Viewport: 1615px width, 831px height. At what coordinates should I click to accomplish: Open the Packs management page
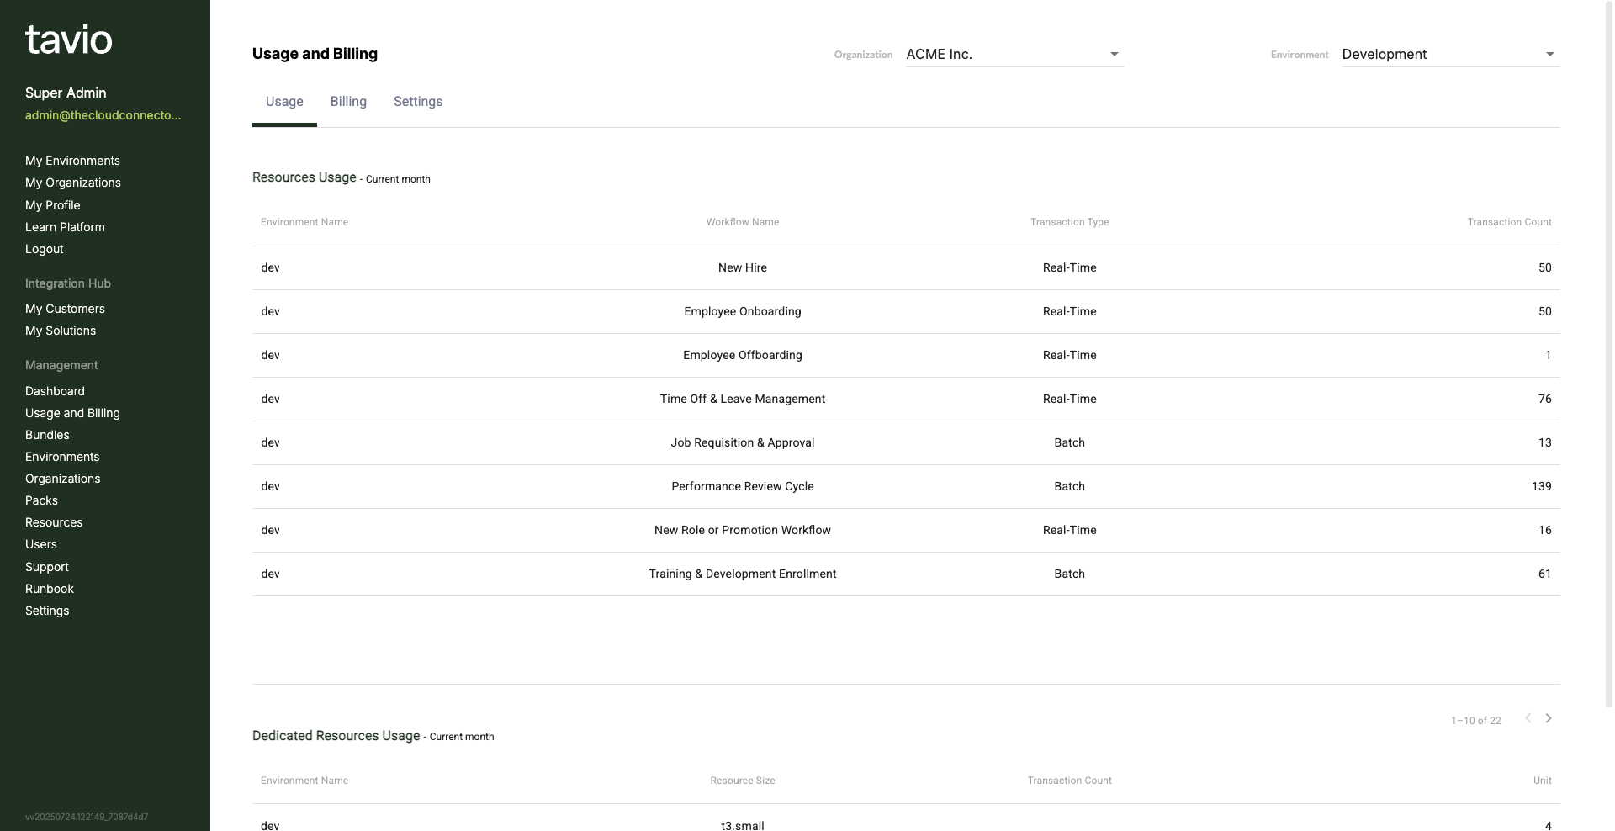[41, 500]
